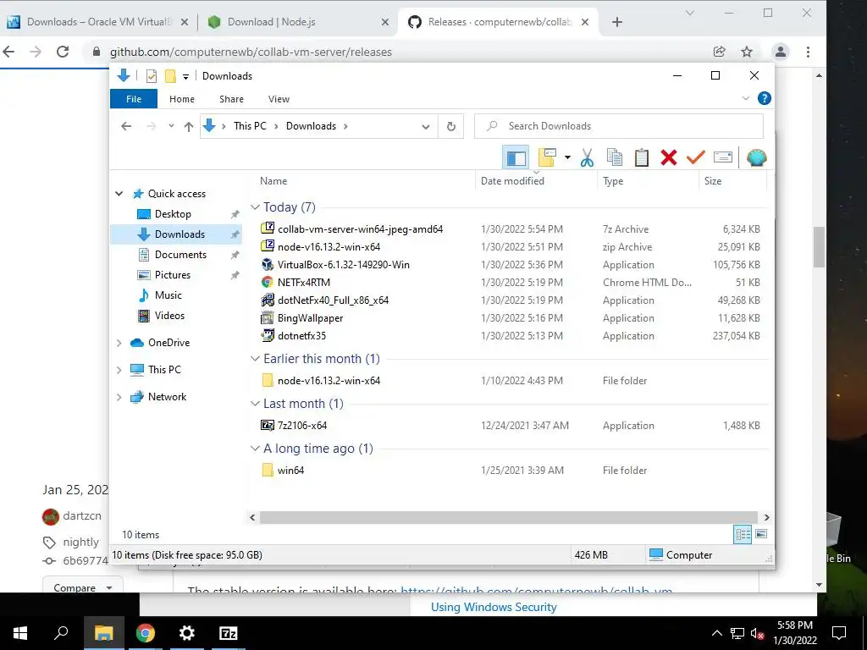Open the folder options toolbar icon

coord(547,158)
